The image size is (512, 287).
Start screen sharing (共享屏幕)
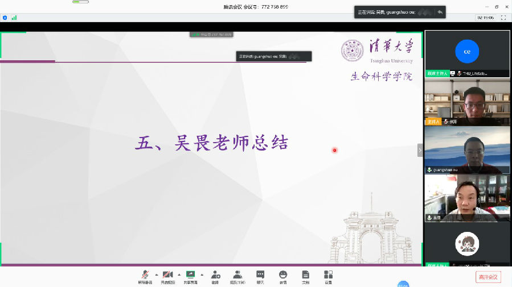(190, 277)
